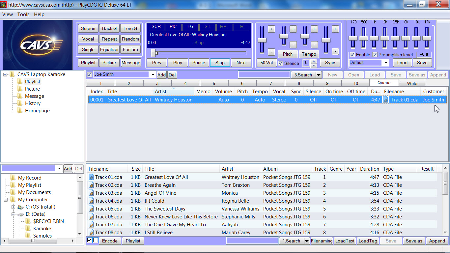Click the Equalizer button
The width and height of the screenshot is (450, 253).
(x=109, y=49)
